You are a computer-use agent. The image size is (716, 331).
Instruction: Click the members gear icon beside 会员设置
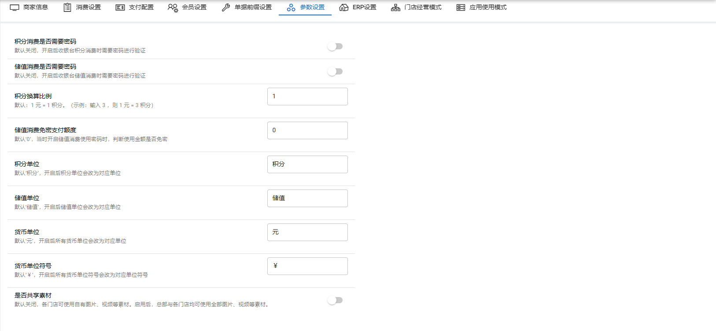(x=173, y=7)
